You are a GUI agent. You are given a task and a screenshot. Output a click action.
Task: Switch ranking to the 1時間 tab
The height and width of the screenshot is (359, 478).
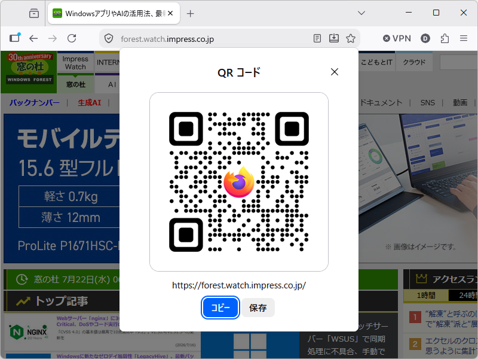pos(426,295)
